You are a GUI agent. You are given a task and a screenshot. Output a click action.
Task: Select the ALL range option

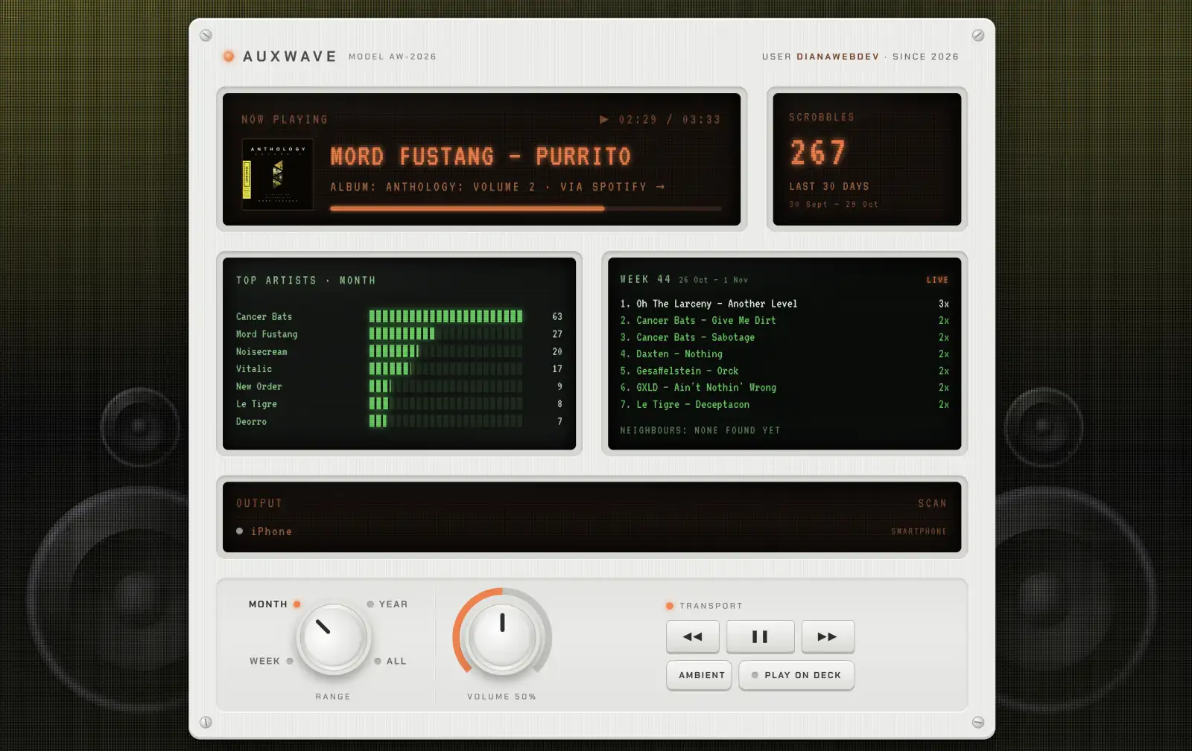tap(390, 661)
